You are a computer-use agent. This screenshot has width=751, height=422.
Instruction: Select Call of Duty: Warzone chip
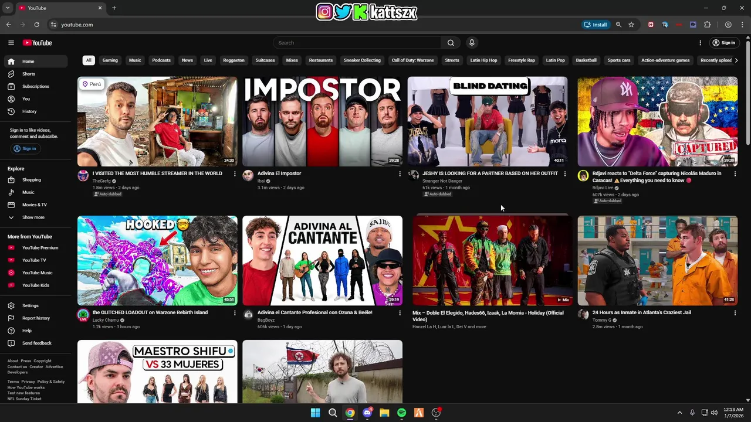(413, 60)
